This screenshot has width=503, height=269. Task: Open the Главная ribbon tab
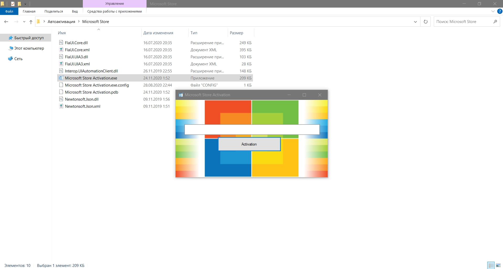29,11
